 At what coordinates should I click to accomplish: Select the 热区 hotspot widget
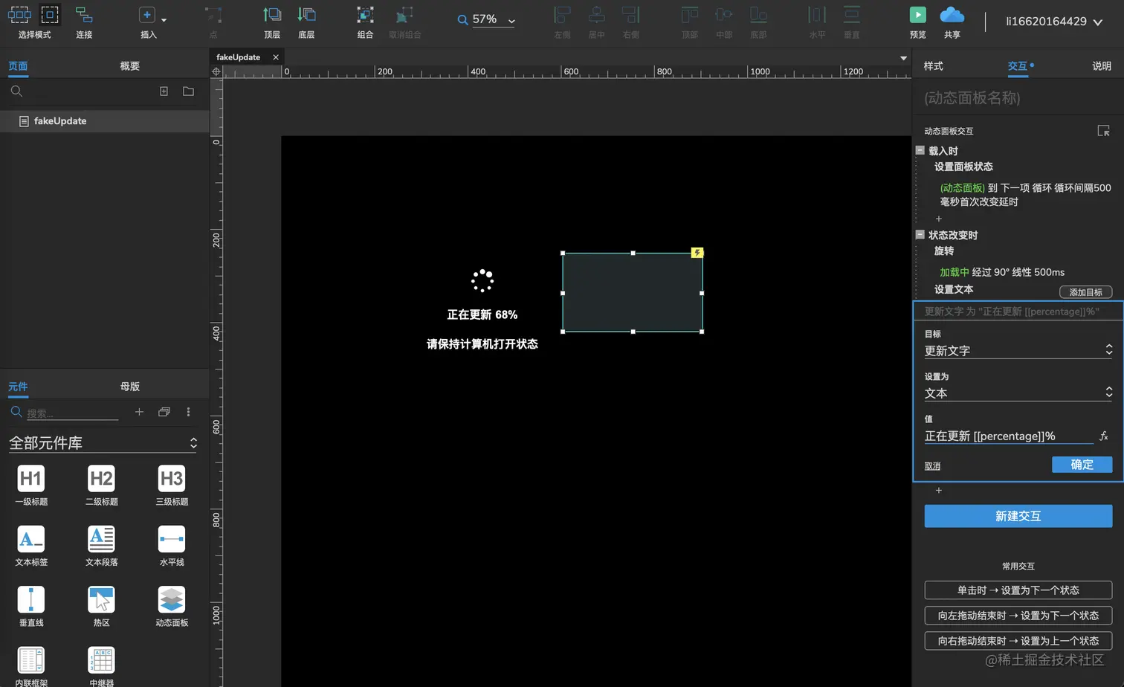tap(101, 606)
